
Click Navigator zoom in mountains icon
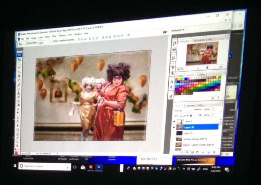[220, 67]
